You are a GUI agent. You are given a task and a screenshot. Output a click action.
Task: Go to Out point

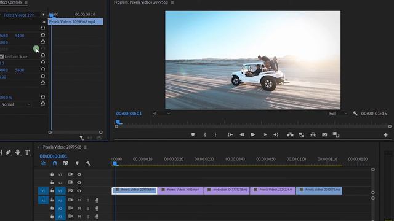(276, 134)
